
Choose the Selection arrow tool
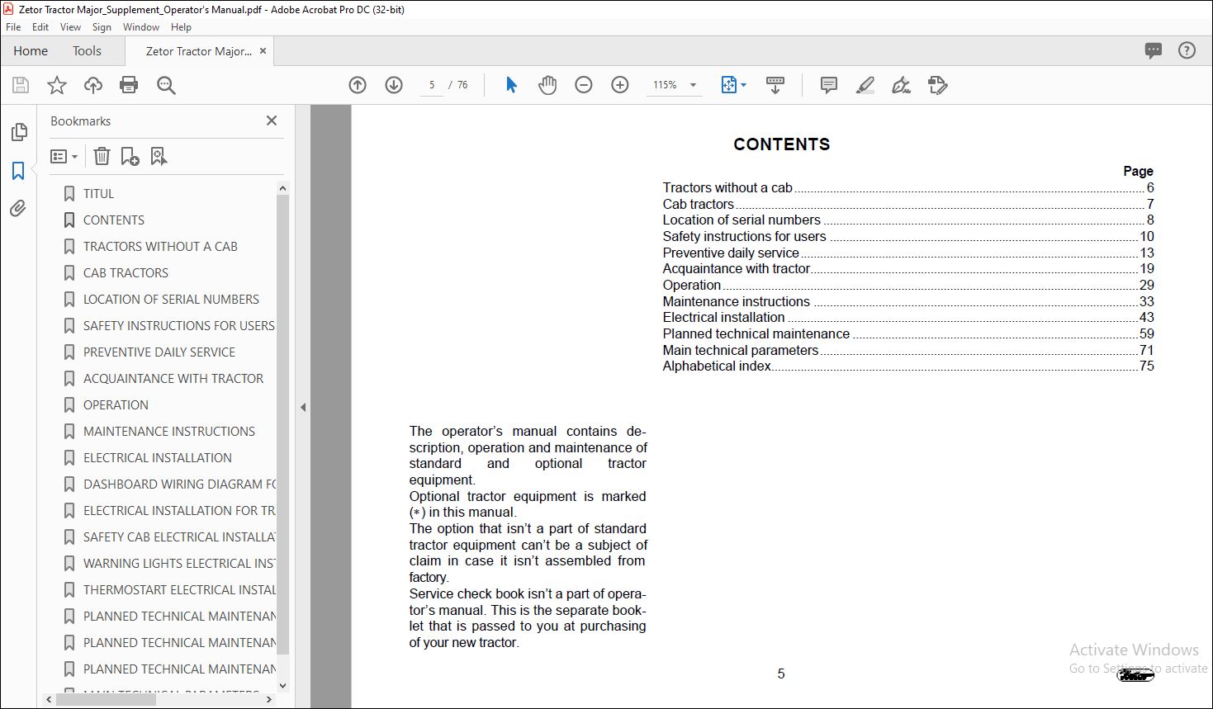pyautogui.click(x=511, y=85)
